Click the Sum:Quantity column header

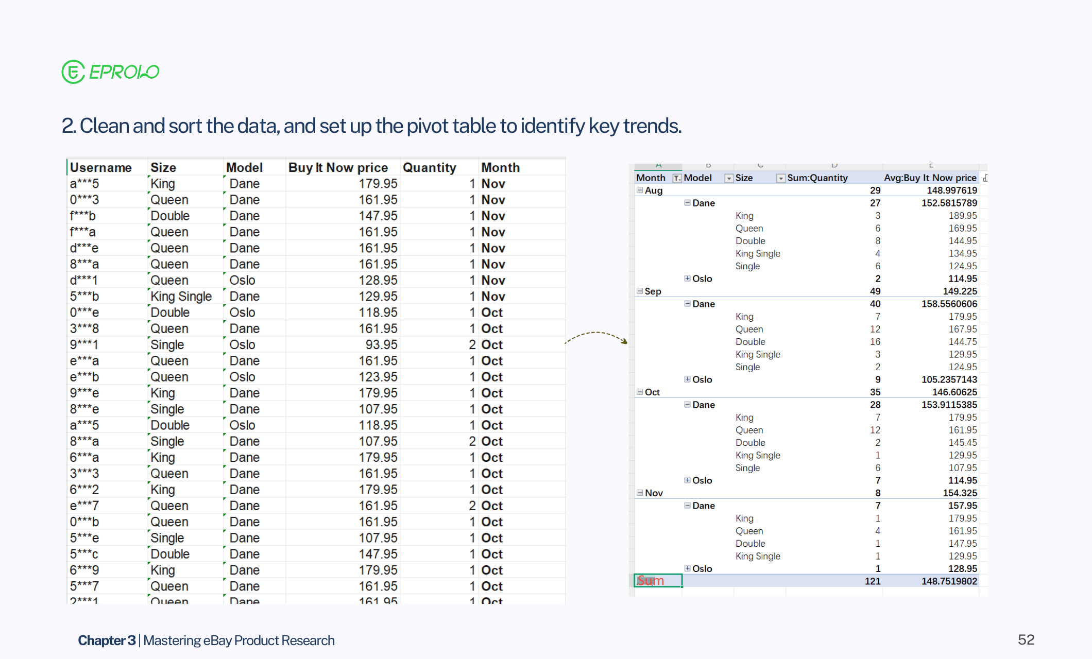[x=817, y=178]
